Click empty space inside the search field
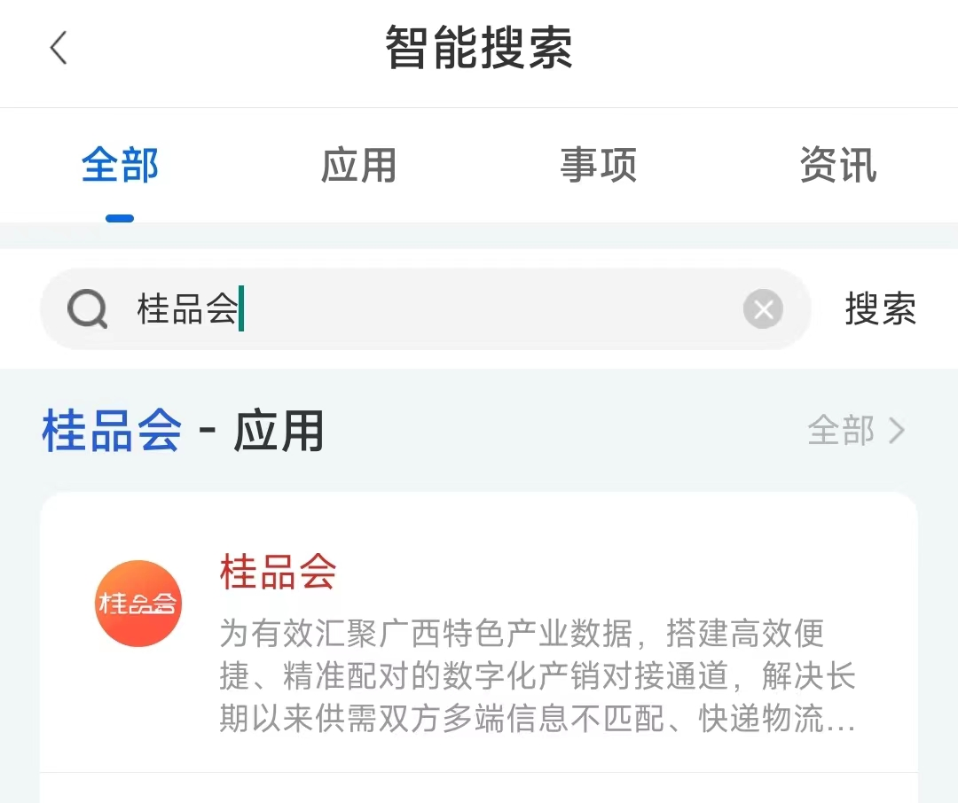Screen dimensions: 958x803 [x=488, y=309]
